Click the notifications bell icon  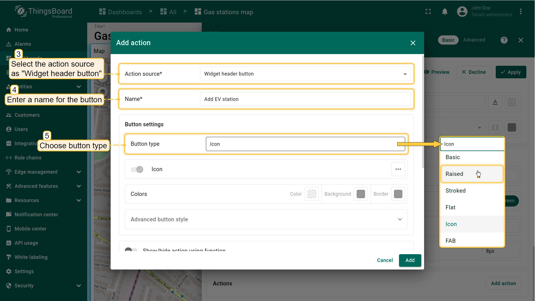coord(445,12)
